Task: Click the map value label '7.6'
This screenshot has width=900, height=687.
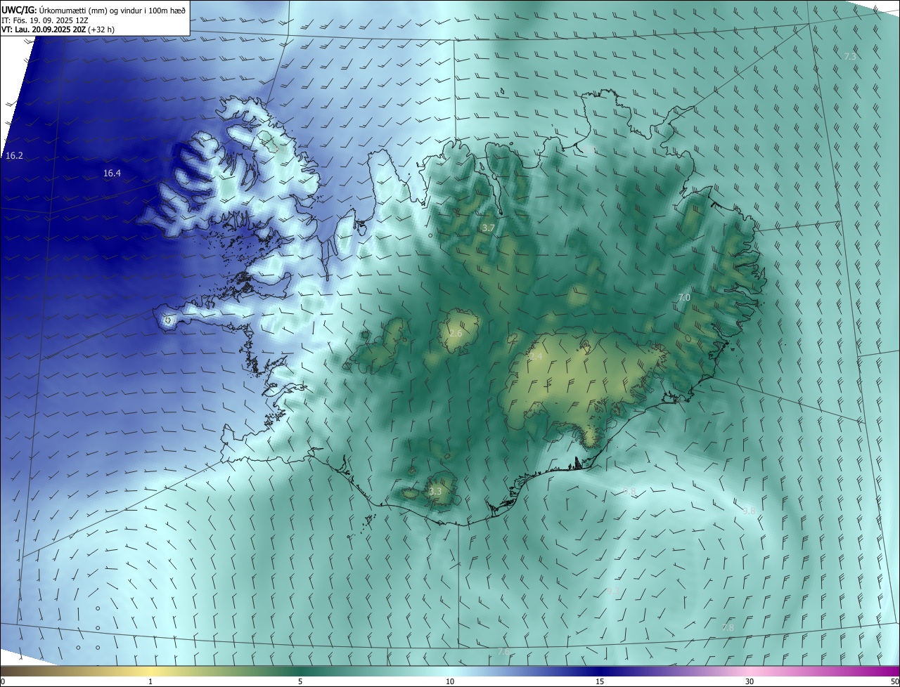Action: pos(503,652)
